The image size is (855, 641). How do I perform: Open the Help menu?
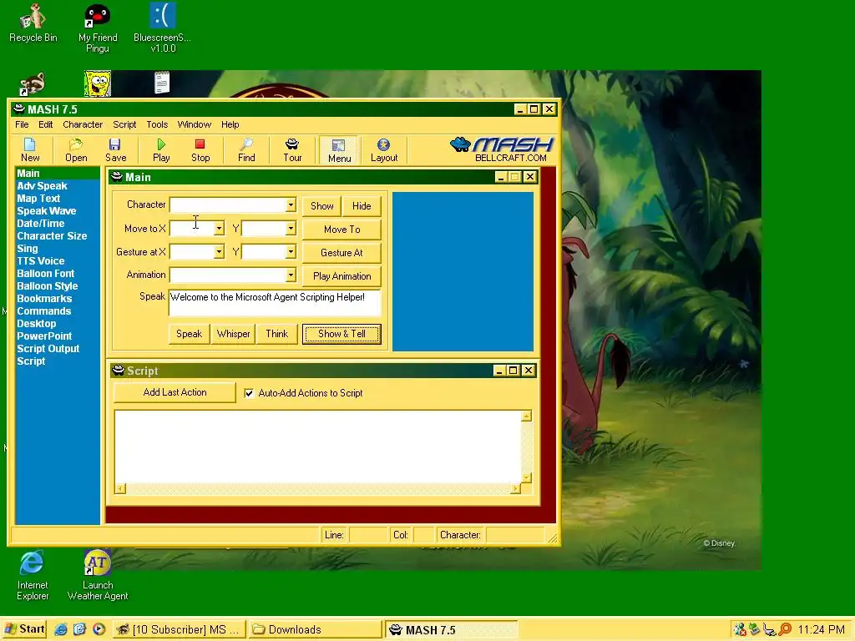click(230, 124)
